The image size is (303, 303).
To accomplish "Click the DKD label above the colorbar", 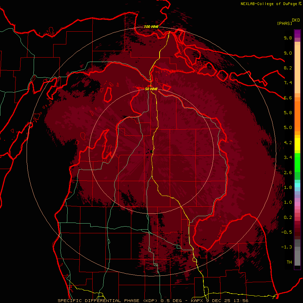I will click(x=296, y=20).
